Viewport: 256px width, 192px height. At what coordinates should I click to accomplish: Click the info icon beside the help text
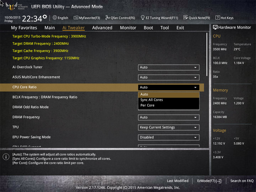(x=6, y=157)
